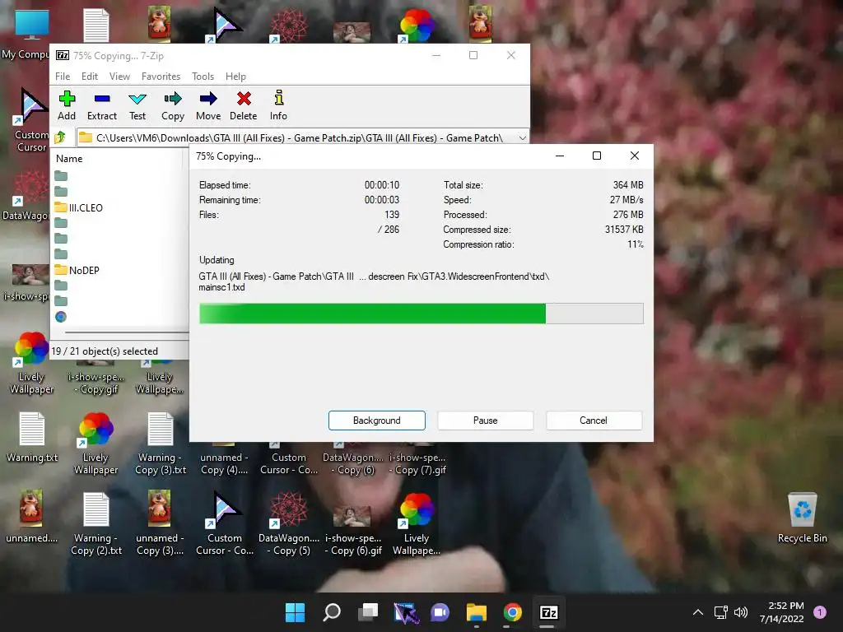Open Google Chrome from taskbar
Image resolution: width=843 pixels, height=632 pixels.
tap(513, 612)
